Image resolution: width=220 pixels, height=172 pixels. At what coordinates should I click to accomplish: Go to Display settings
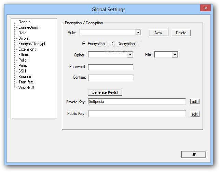tap(24, 38)
